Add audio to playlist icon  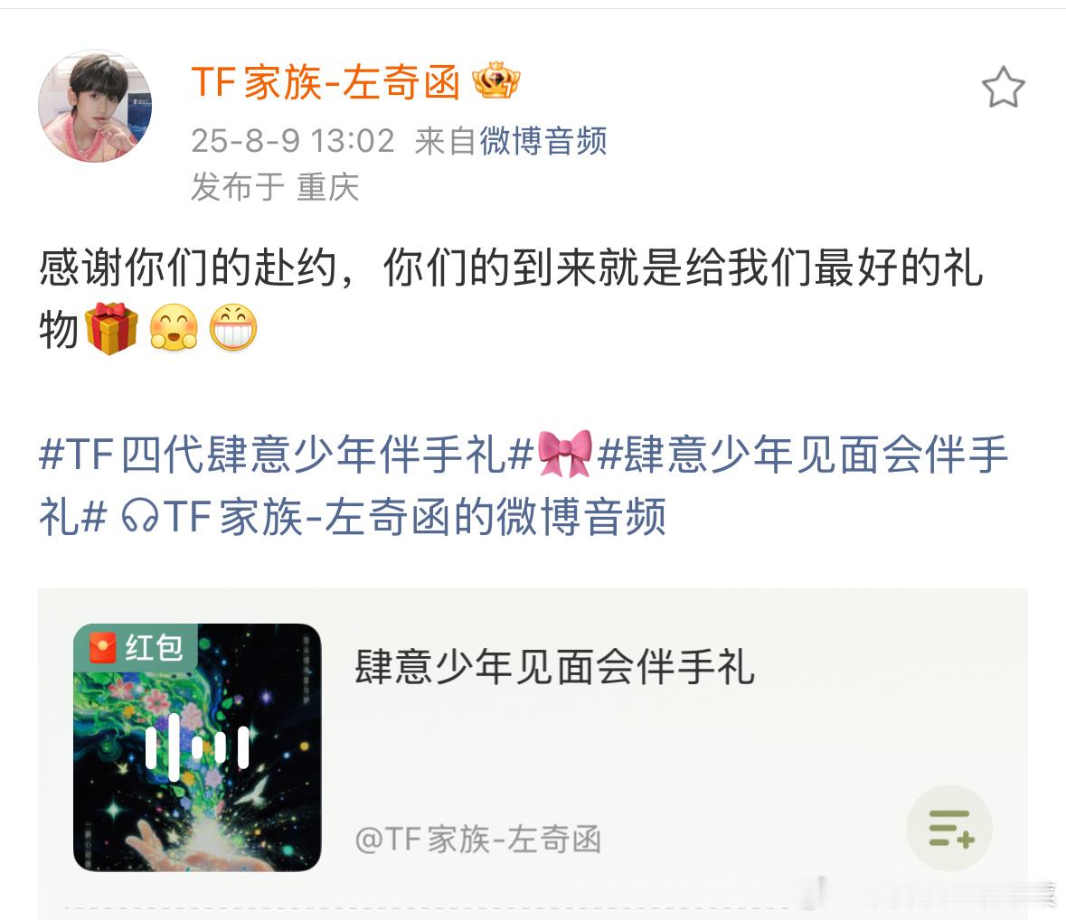click(950, 828)
